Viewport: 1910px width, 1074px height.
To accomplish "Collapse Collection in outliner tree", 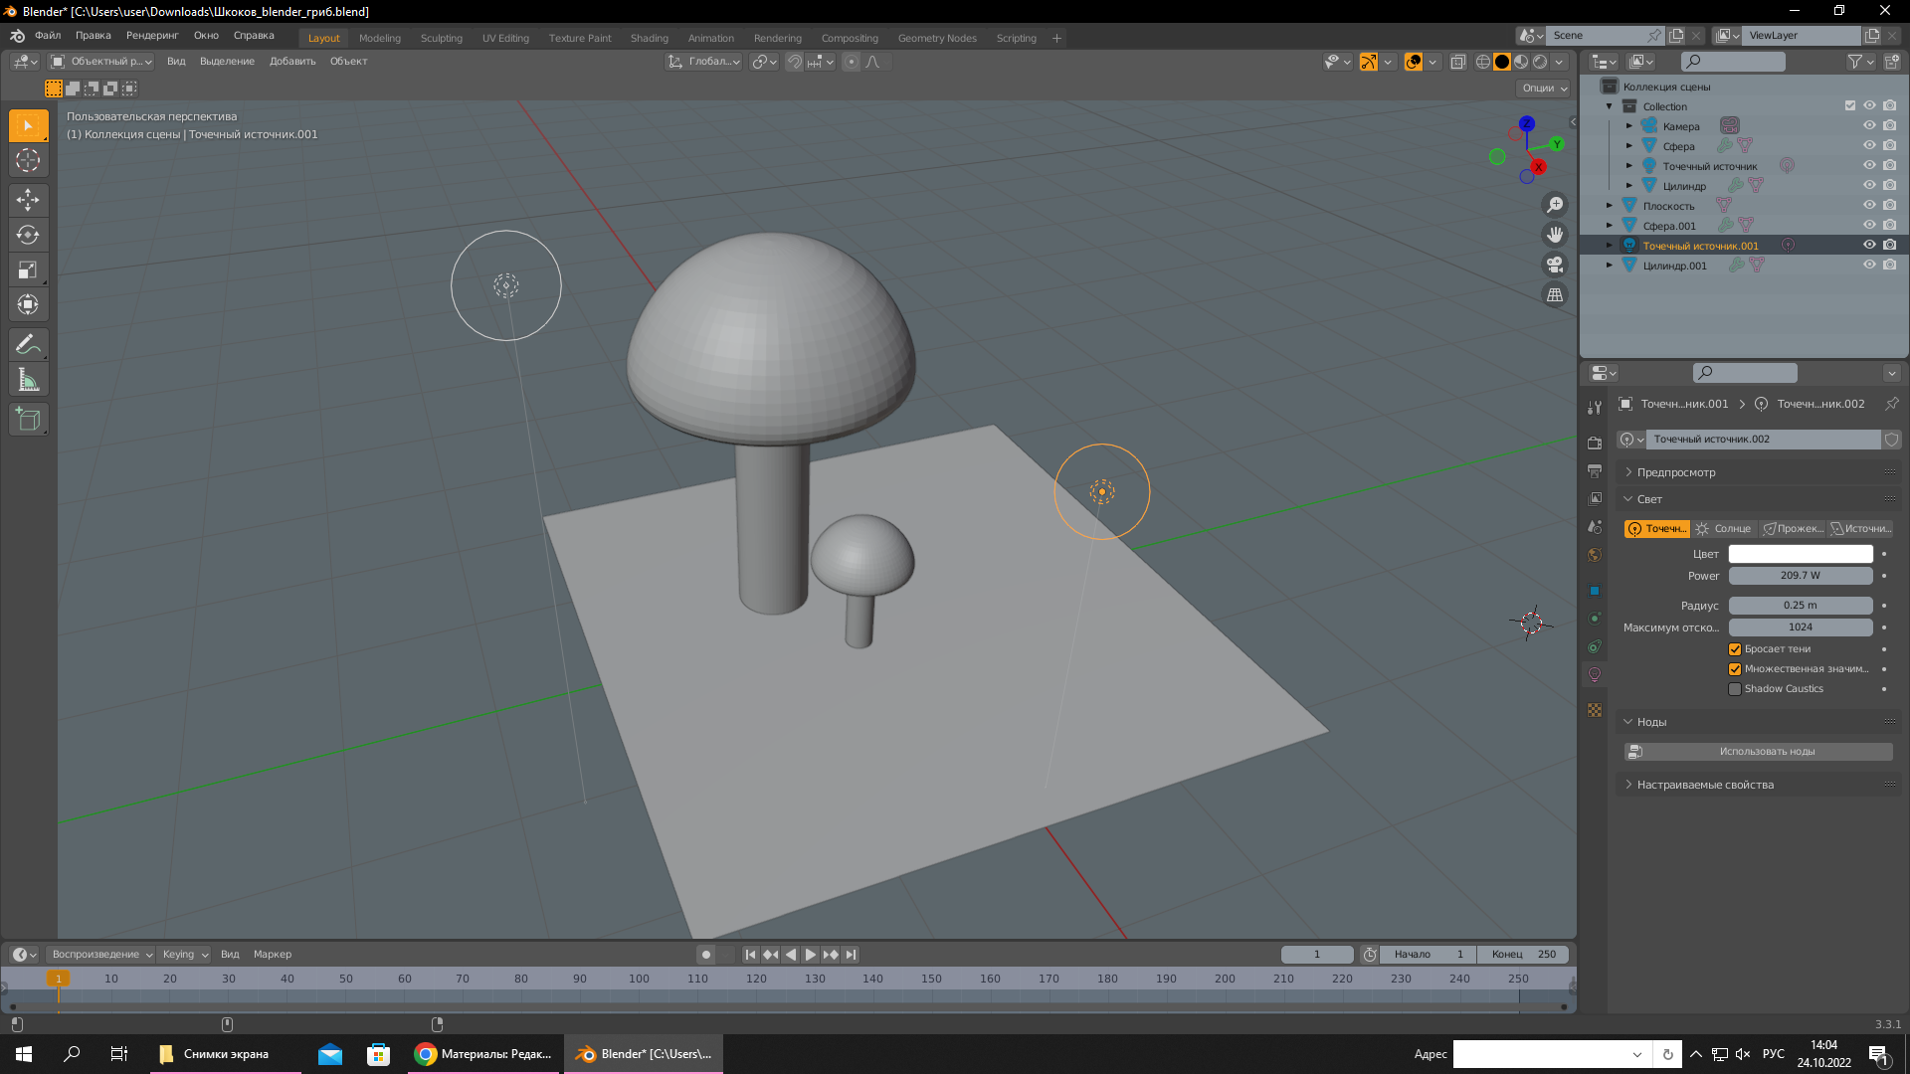I will click(x=1609, y=106).
